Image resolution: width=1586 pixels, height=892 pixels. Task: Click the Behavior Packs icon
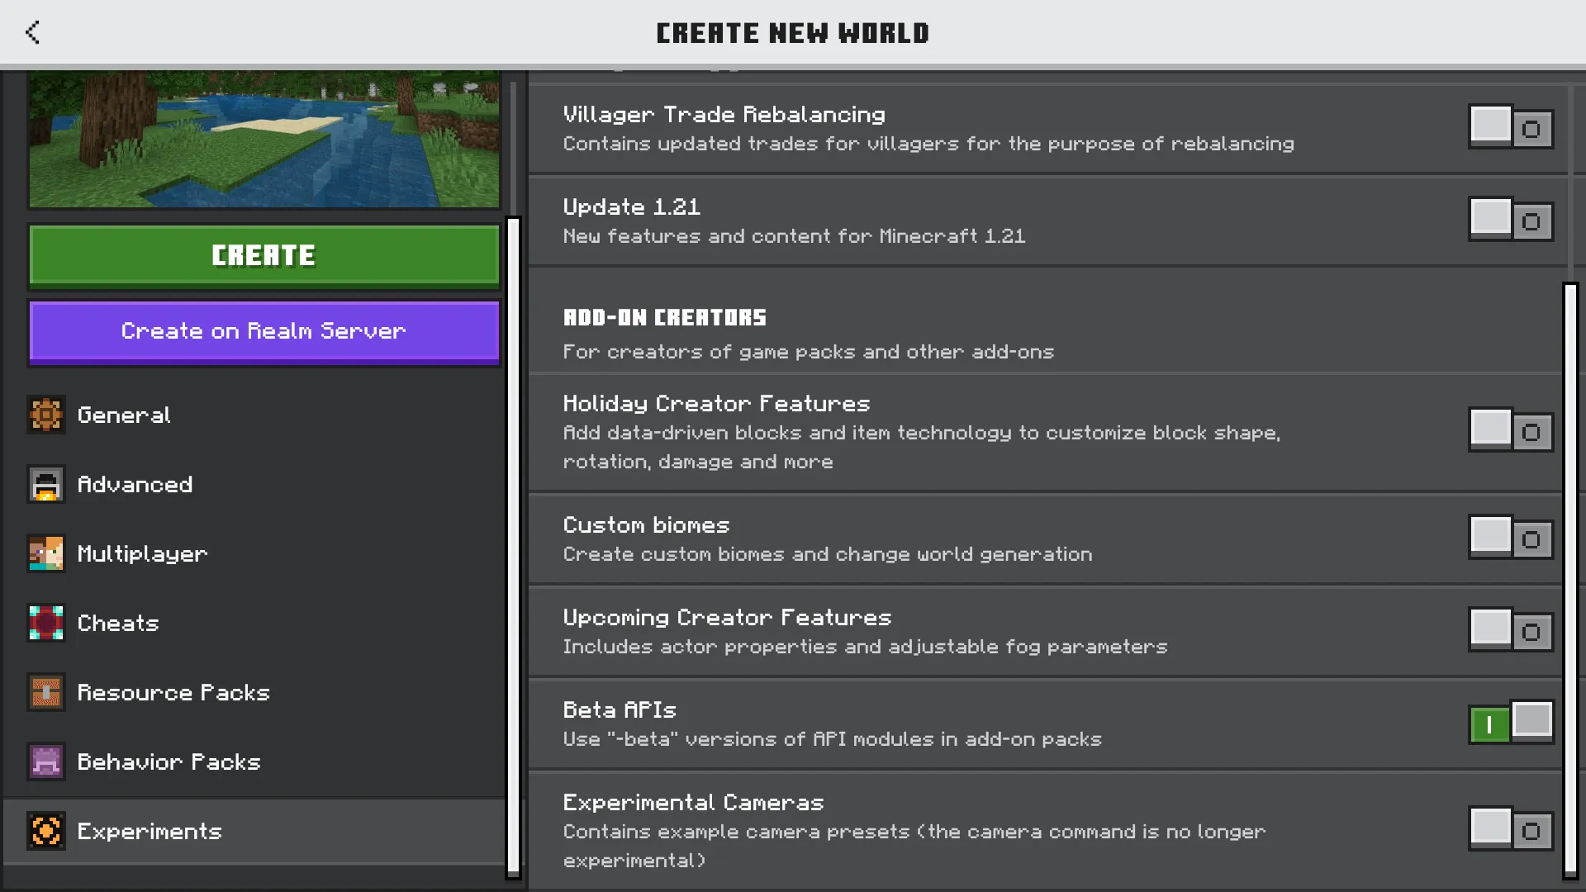(x=46, y=762)
